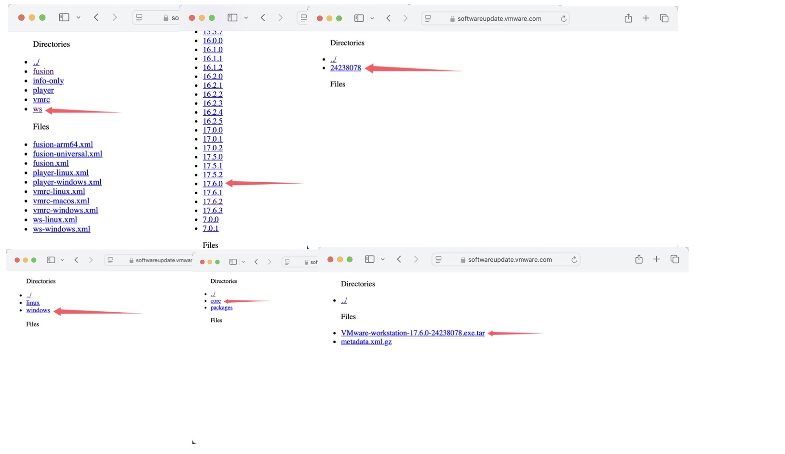Reload the page in the metadata.xml.gz window
The image size is (785, 454).
(x=574, y=259)
